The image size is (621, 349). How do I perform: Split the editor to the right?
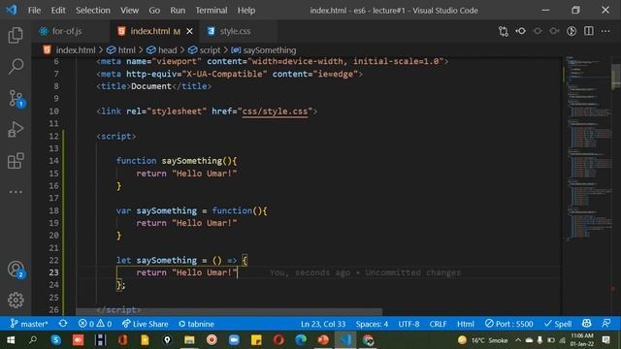(x=589, y=31)
